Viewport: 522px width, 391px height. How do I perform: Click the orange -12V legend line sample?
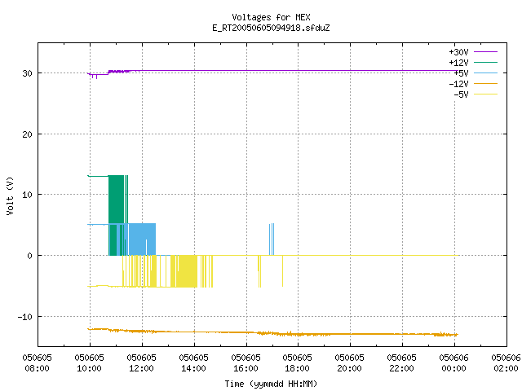coord(486,83)
